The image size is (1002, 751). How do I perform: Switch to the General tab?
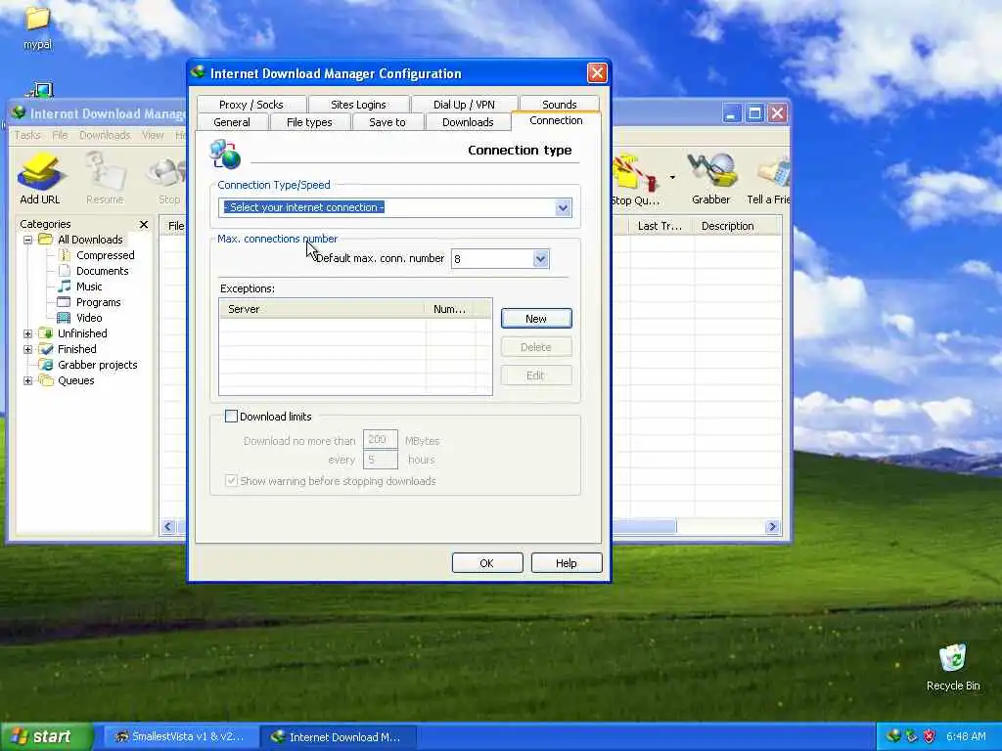coord(232,122)
